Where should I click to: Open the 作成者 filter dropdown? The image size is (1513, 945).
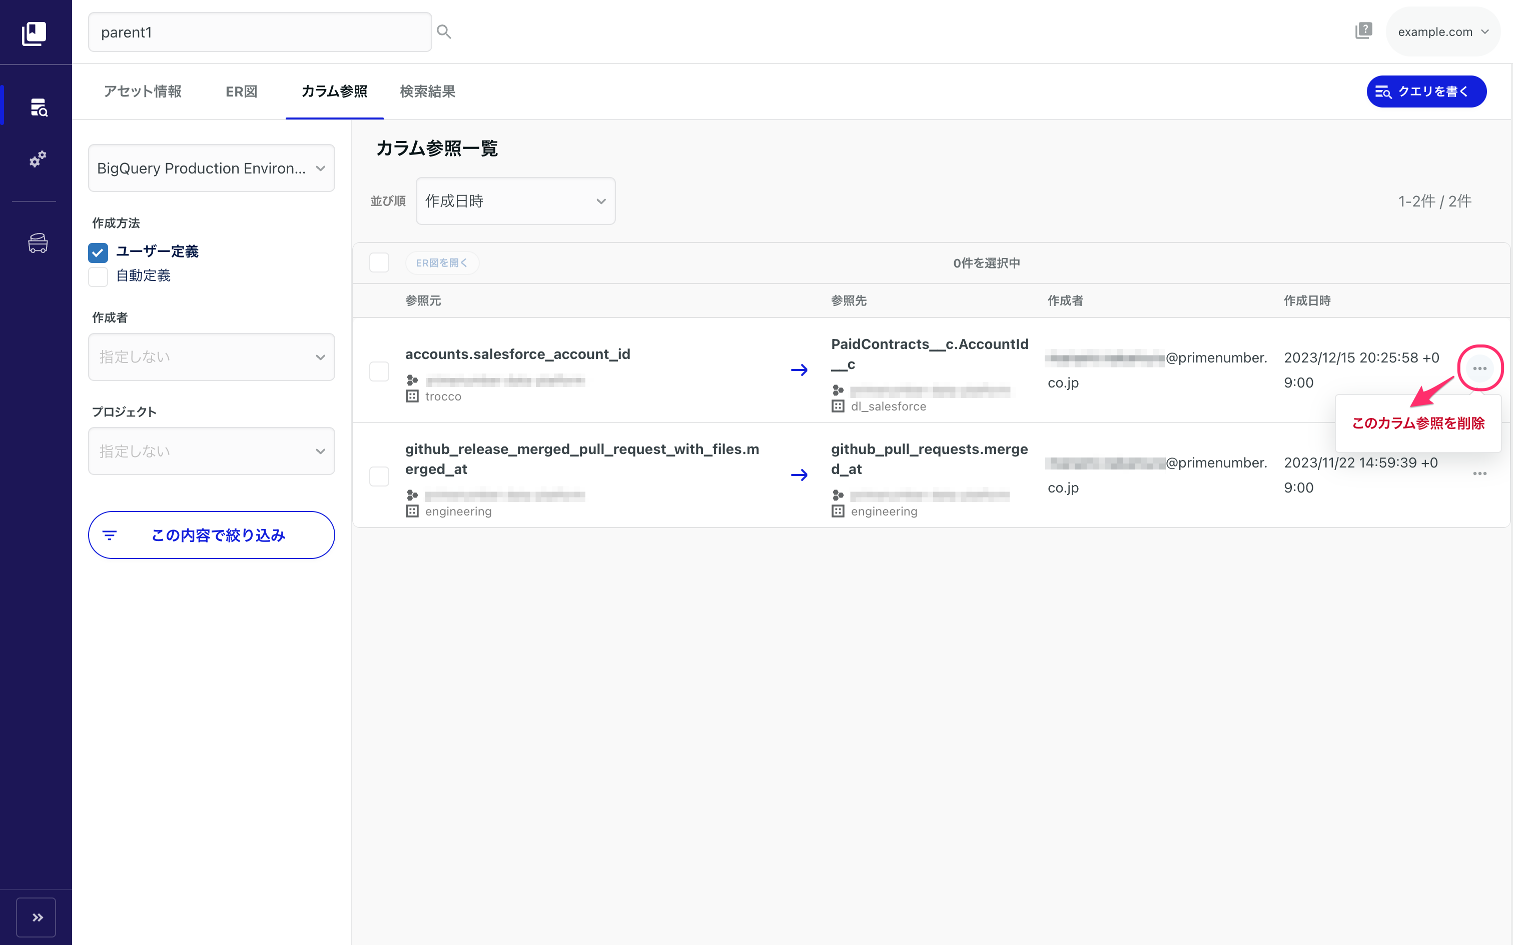point(211,357)
